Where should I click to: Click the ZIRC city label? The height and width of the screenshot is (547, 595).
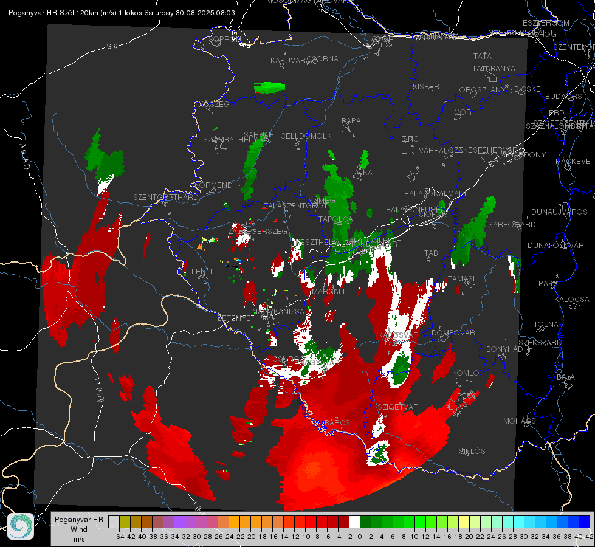[x=410, y=139]
